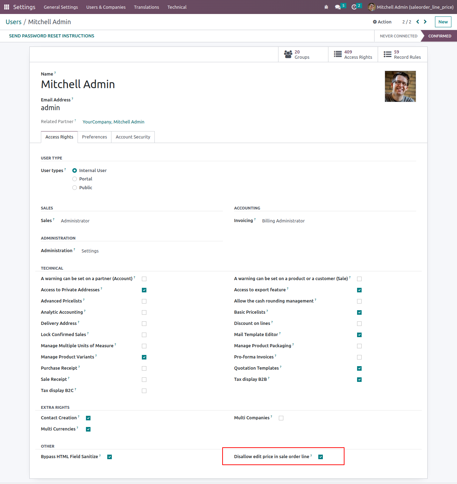This screenshot has width=457, height=484.
Task: Open General Settings menu
Action: tap(61, 7)
